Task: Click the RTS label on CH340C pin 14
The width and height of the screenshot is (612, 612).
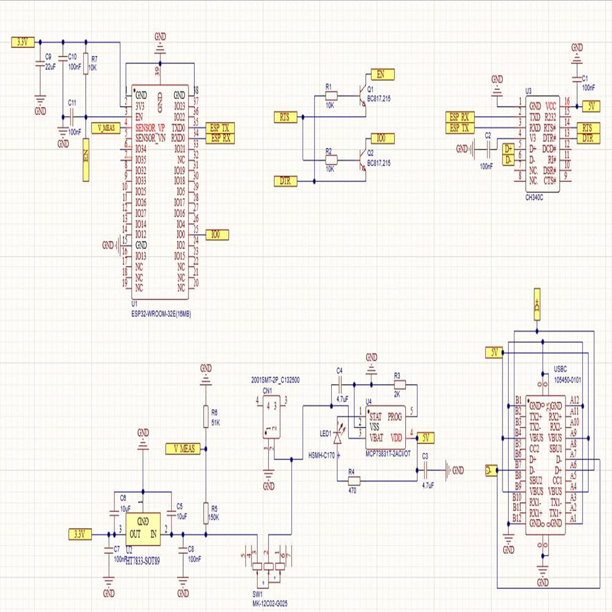Action: (588, 128)
